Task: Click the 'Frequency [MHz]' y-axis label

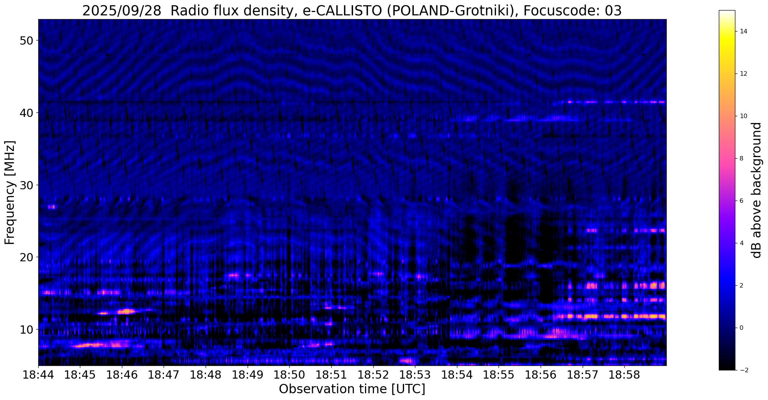Action: pyautogui.click(x=10, y=192)
